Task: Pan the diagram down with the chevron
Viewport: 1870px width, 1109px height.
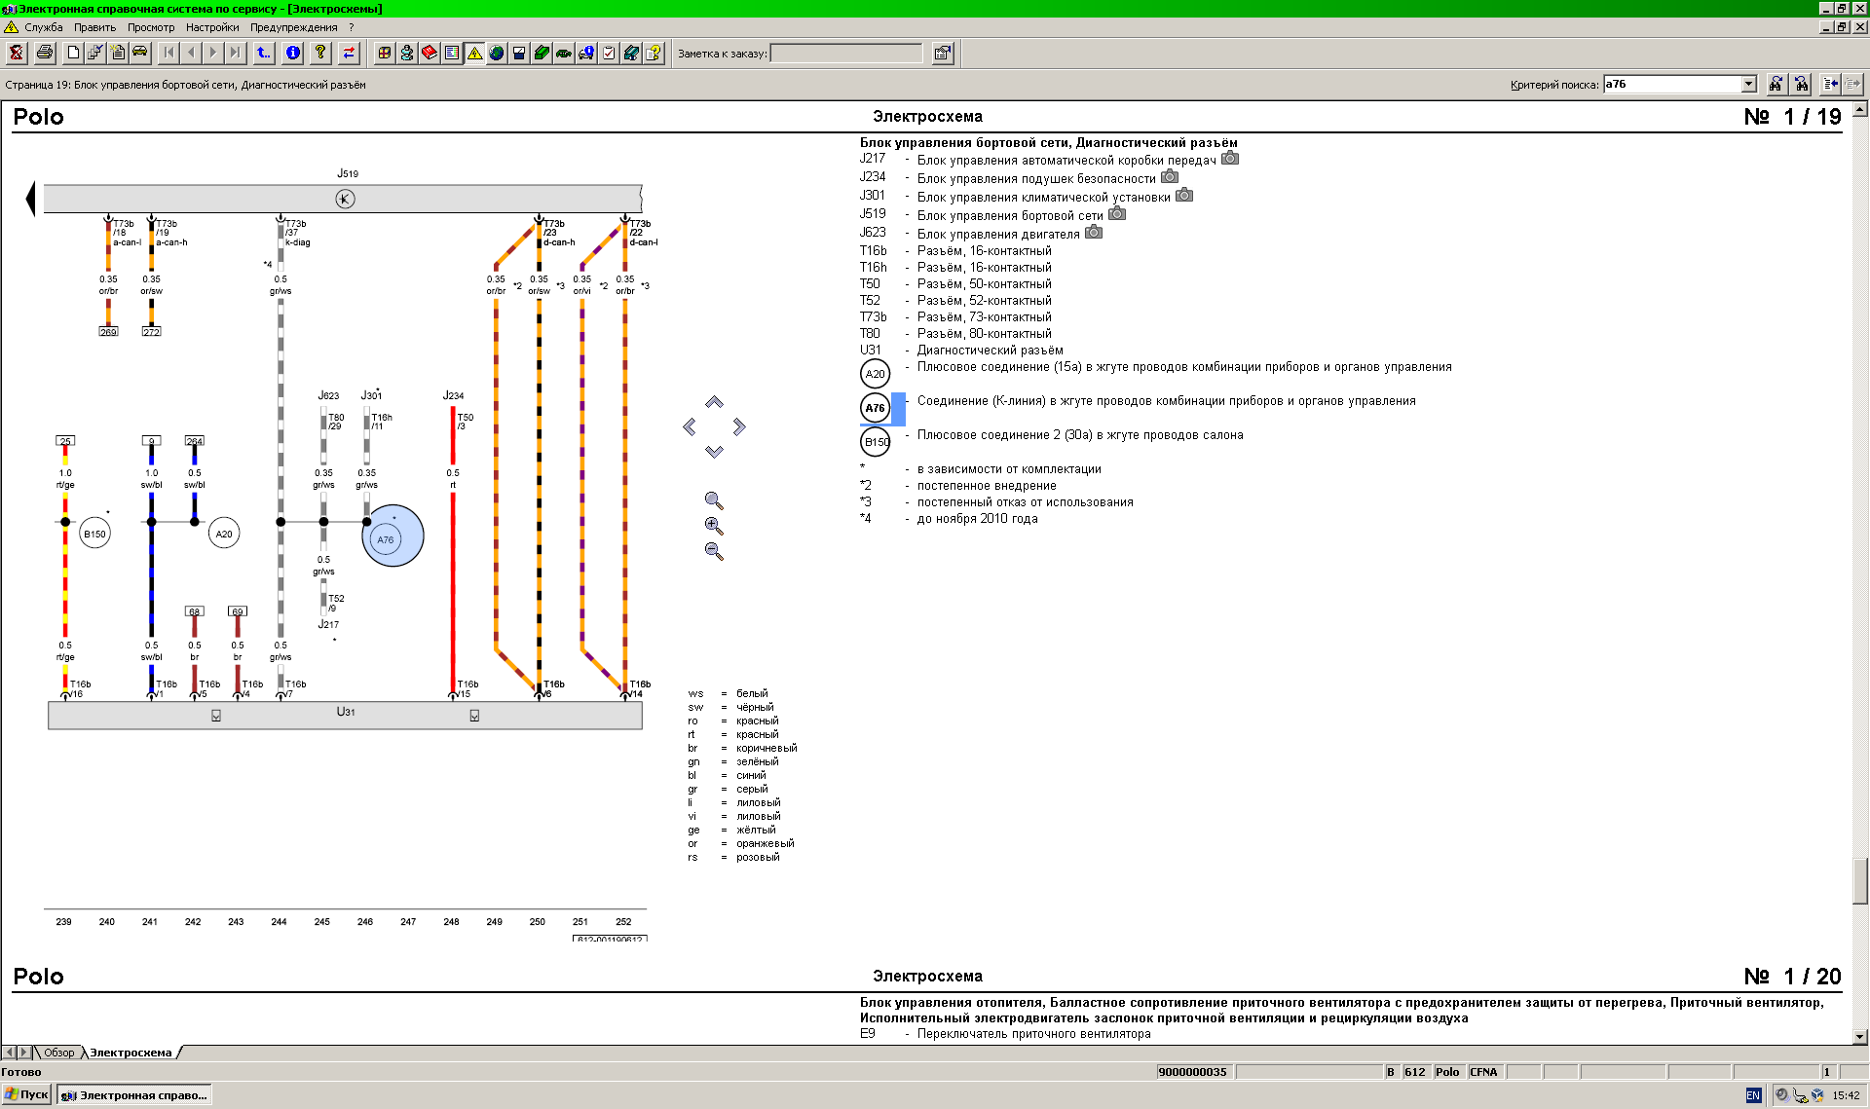Action: pyautogui.click(x=714, y=452)
